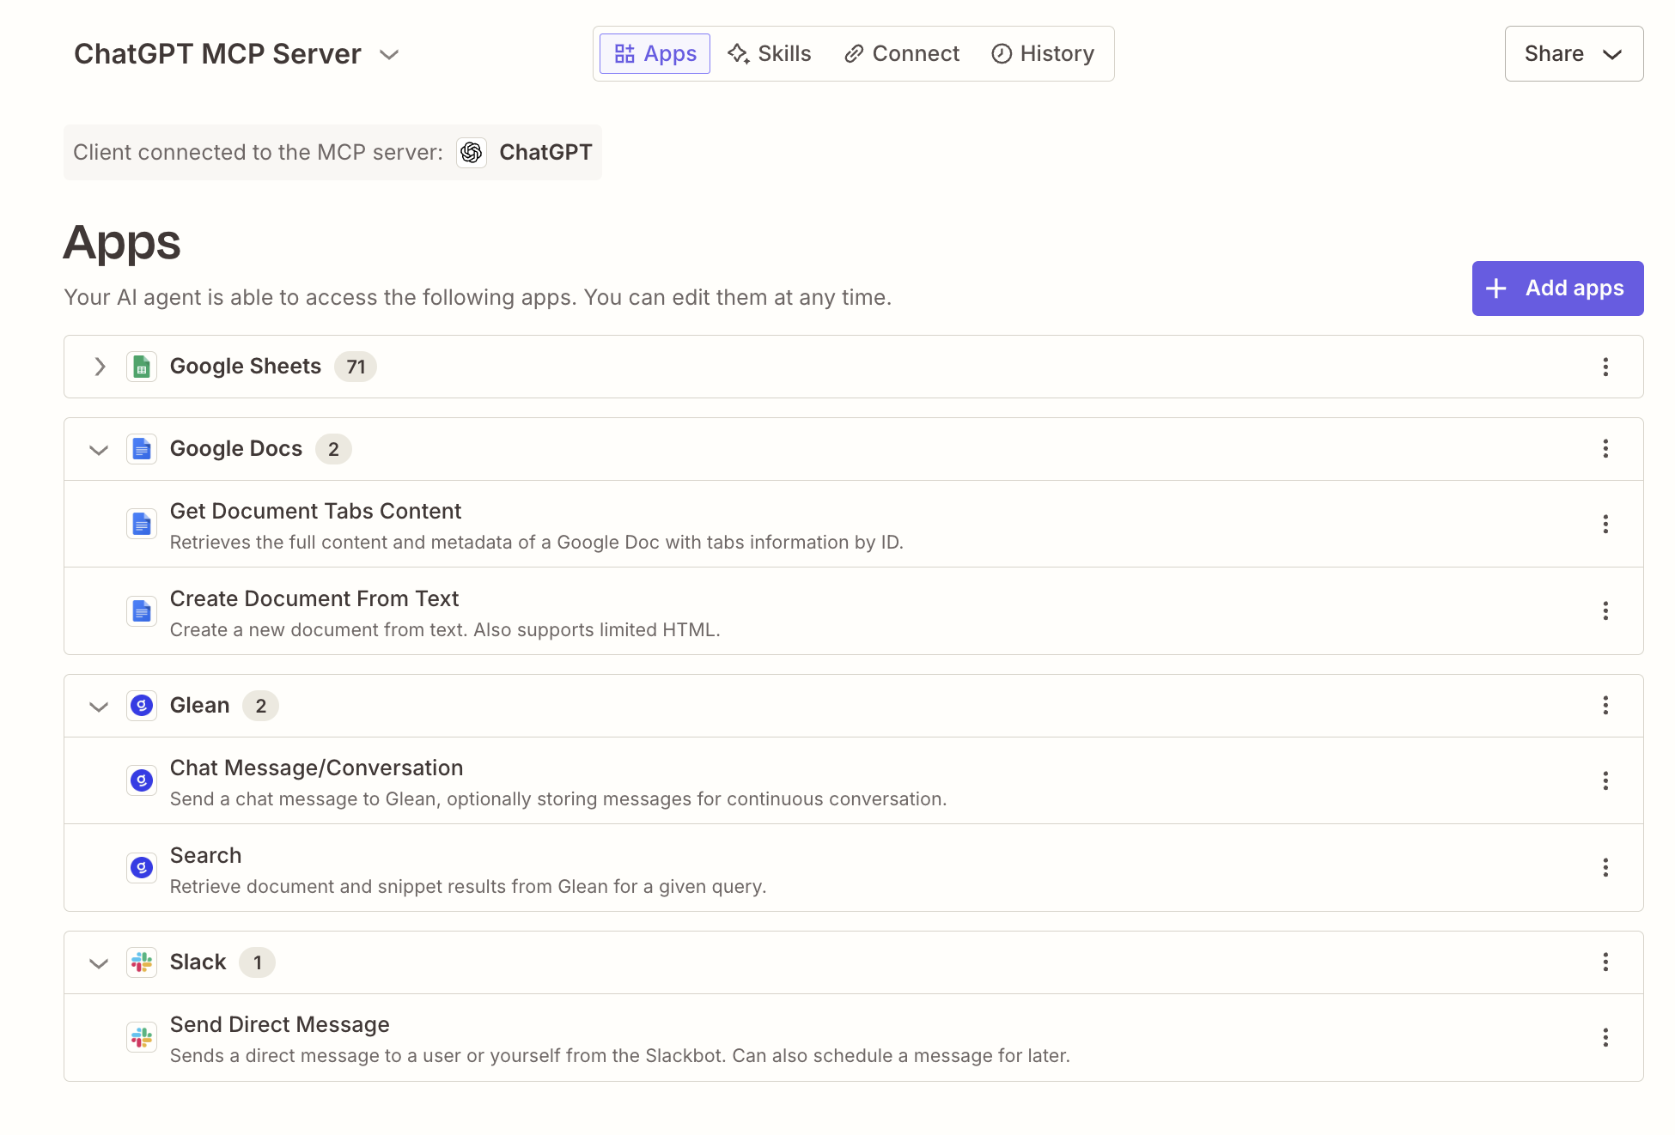Collapse the Slack app section
Image resolution: width=1675 pixels, height=1135 pixels.
99,963
